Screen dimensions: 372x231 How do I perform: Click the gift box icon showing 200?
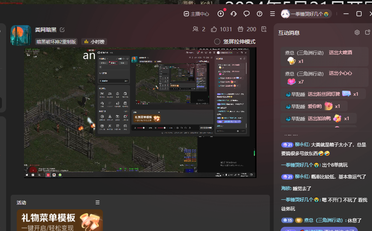point(241,29)
